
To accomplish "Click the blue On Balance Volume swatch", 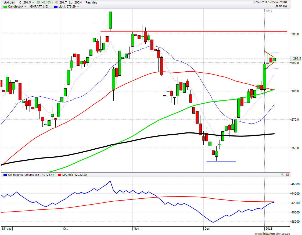I will point(5,175).
